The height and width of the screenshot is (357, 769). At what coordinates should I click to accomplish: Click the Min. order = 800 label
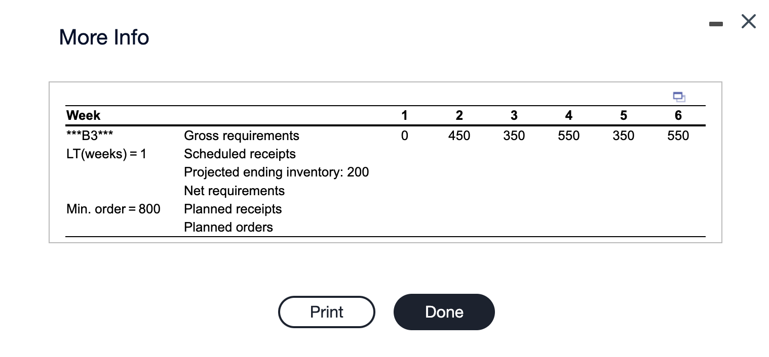pos(113,209)
